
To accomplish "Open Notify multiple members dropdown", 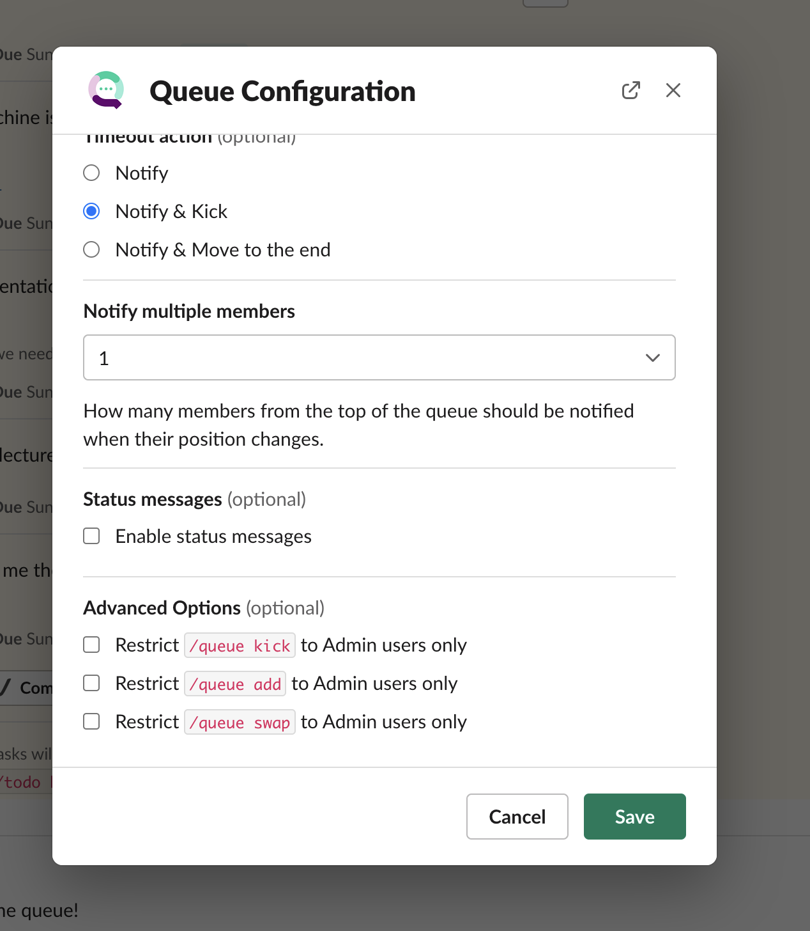I will click(x=379, y=357).
